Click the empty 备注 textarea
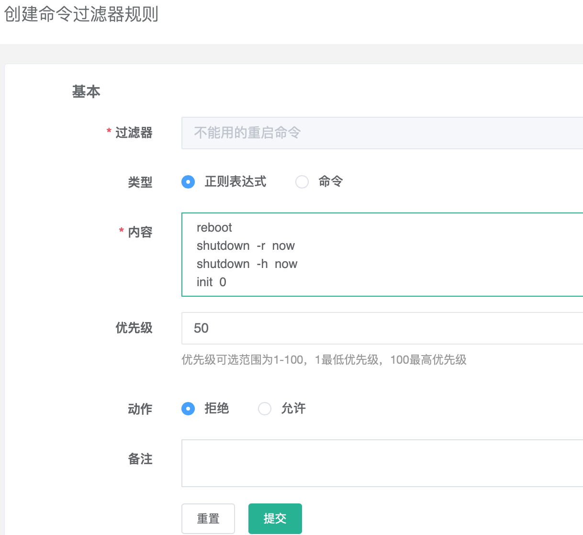 click(382, 463)
